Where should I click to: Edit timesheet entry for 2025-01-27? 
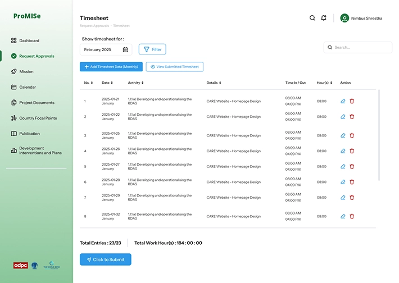click(343, 166)
